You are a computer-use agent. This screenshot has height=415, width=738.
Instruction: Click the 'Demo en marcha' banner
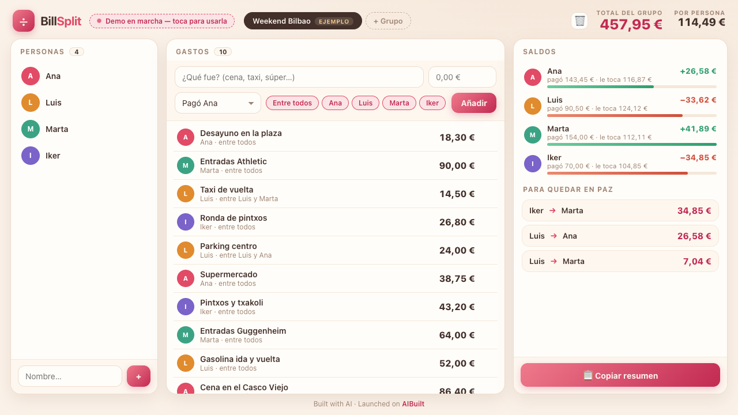[162, 21]
